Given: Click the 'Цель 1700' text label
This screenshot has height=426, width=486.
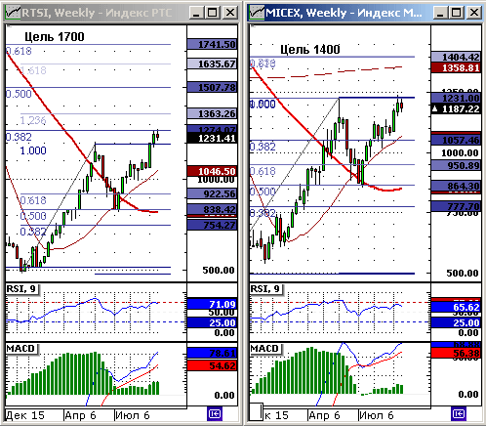Looking at the screenshot, I should point(55,37).
